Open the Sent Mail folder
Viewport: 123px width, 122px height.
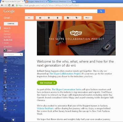pos(7,37)
